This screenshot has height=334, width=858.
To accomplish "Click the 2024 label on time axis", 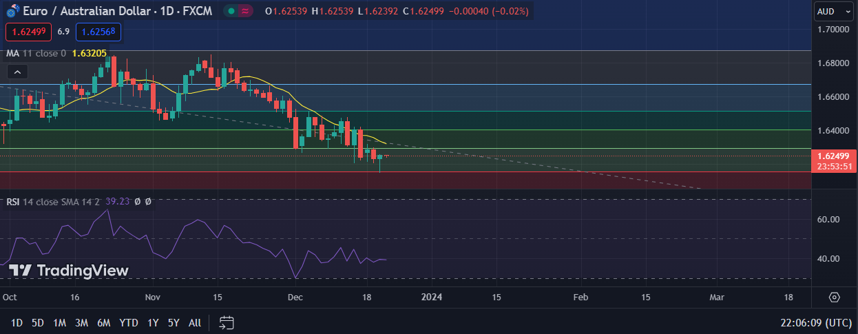I will [x=431, y=298].
